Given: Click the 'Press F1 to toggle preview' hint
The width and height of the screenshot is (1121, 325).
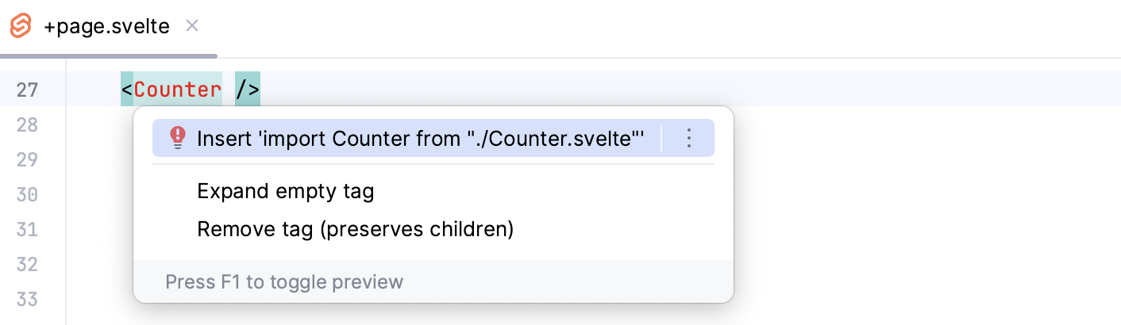Looking at the screenshot, I should [x=284, y=281].
